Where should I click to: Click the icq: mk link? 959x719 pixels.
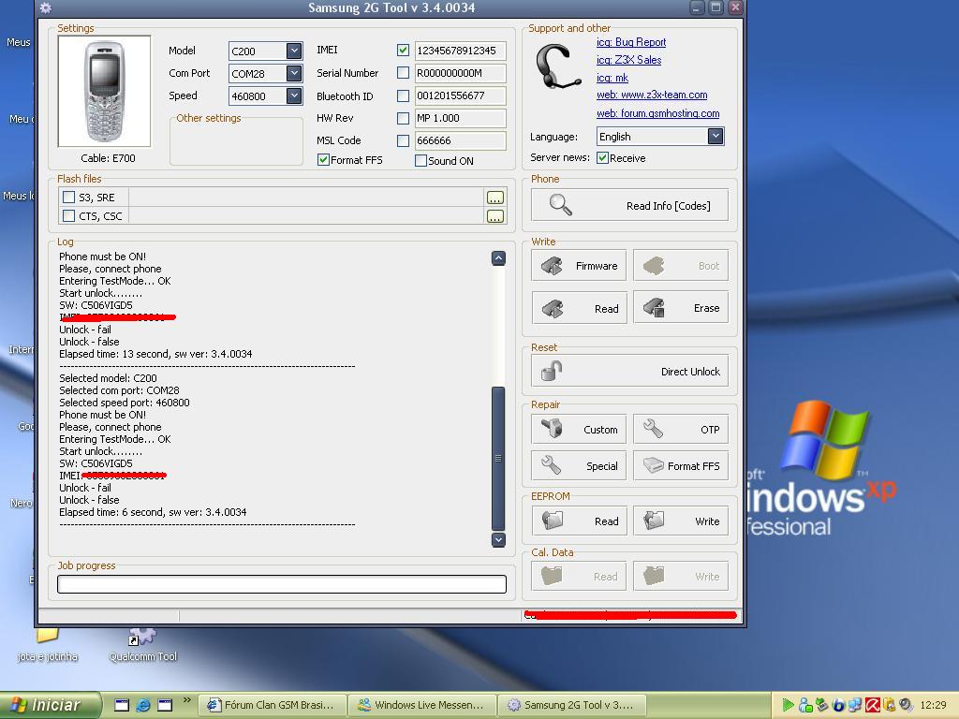[612, 78]
